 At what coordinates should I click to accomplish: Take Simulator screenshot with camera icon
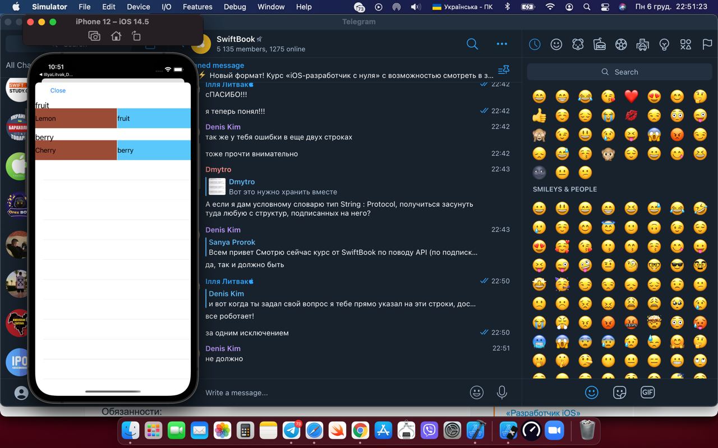tap(94, 36)
